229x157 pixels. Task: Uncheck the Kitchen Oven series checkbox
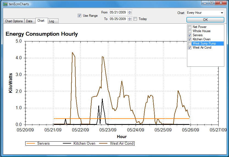pos(189,39)
